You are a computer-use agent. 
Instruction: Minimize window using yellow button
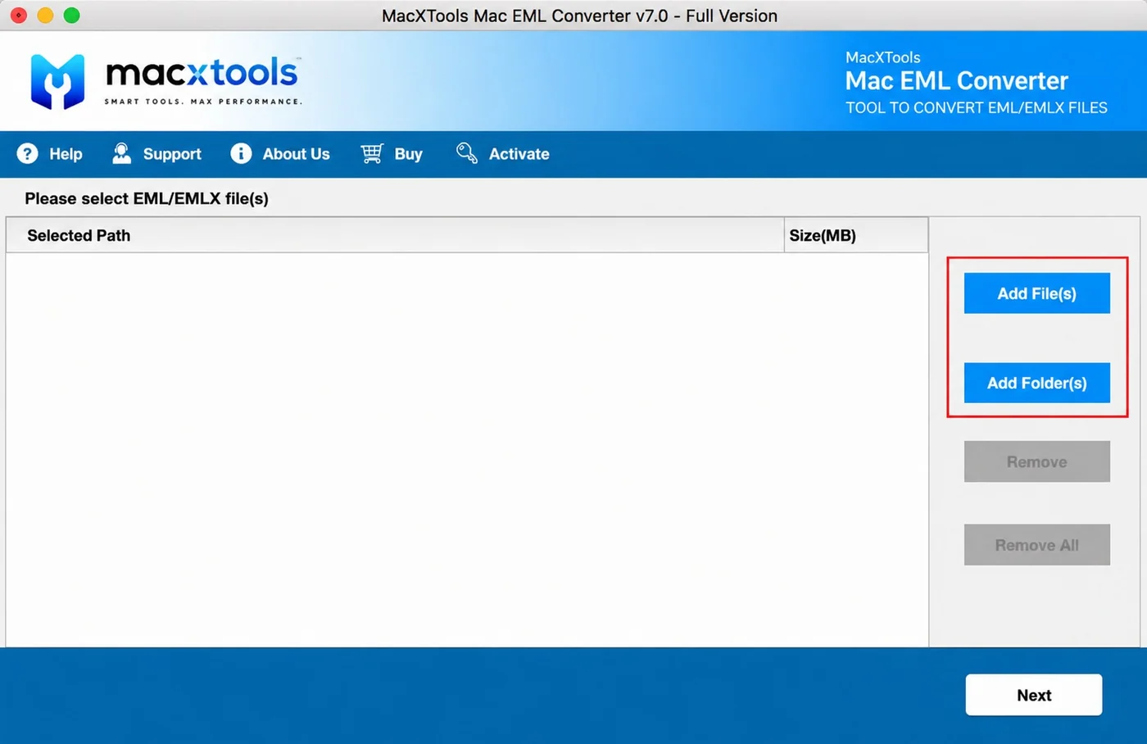[x=45, y=16]
